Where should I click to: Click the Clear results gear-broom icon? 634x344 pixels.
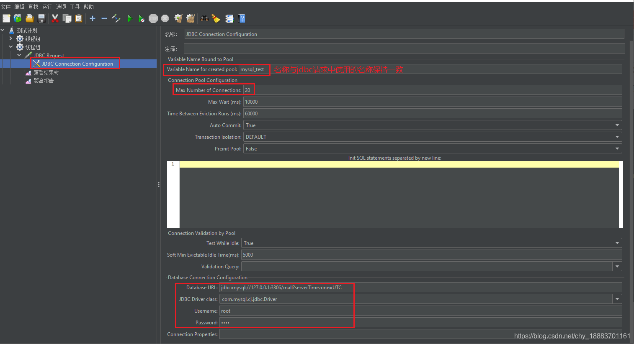178,18
